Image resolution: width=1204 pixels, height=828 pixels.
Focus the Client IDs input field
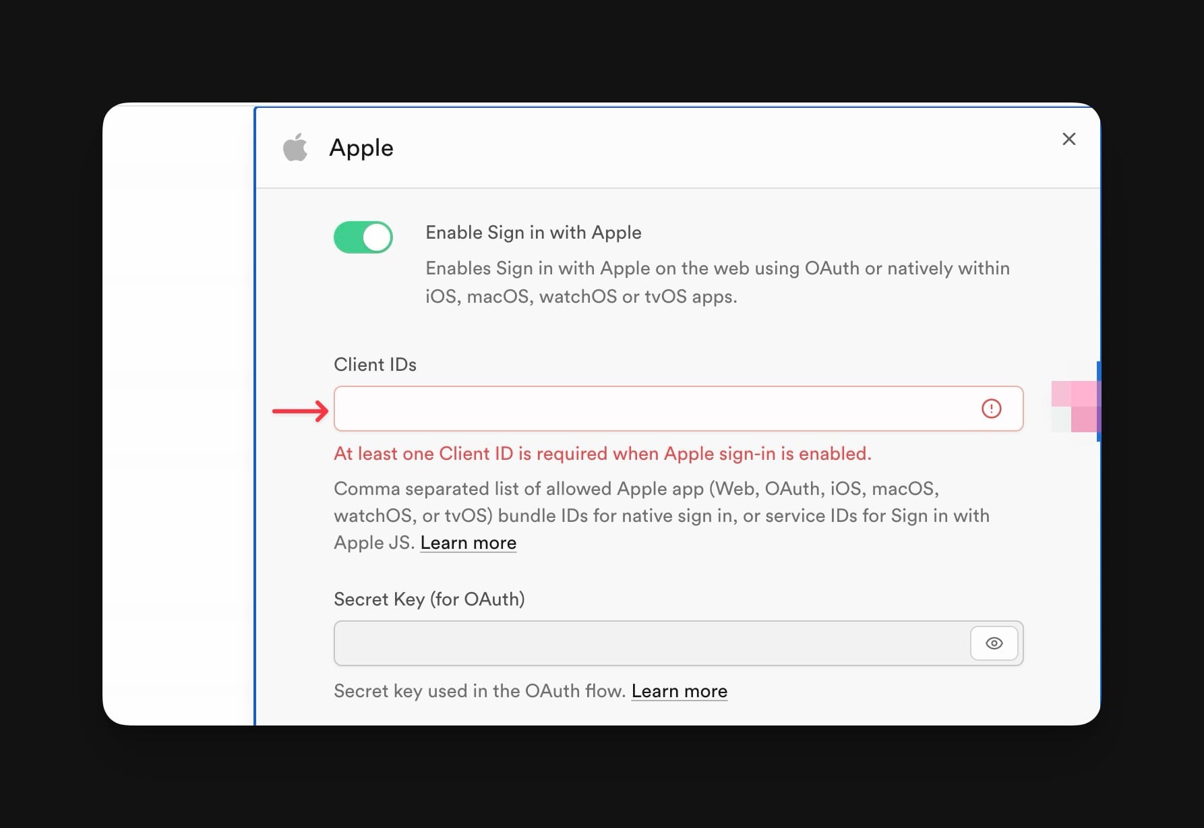[x=678, y=409]
